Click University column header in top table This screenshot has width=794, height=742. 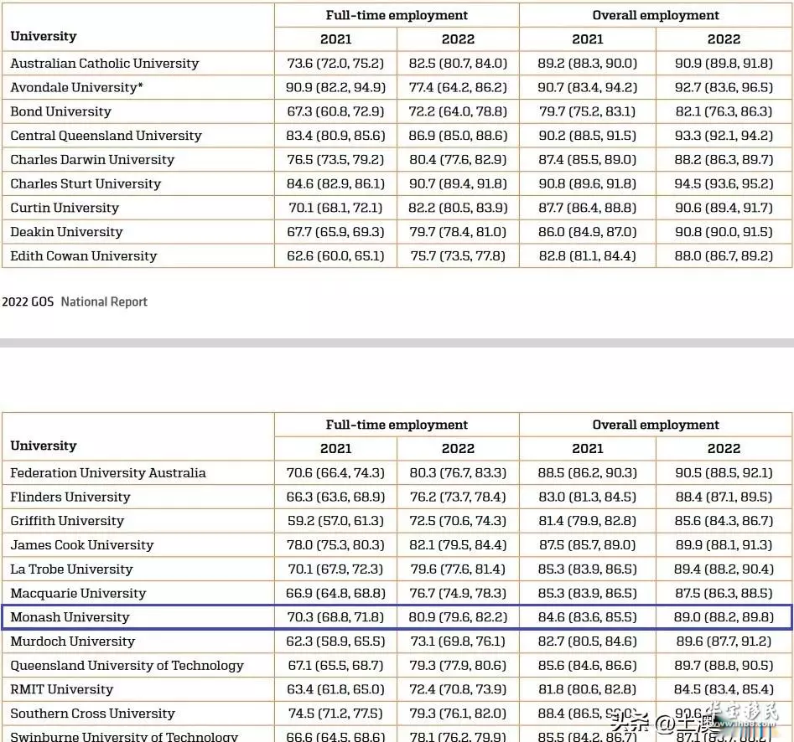click(43, 36)
